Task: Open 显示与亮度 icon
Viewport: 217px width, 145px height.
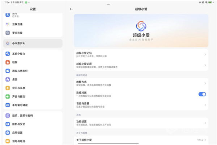Action: [8, 88]
